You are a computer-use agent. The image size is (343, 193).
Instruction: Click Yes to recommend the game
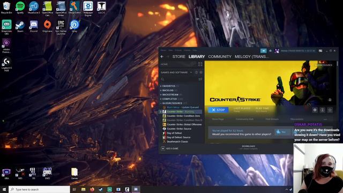[x=282, y=132]
